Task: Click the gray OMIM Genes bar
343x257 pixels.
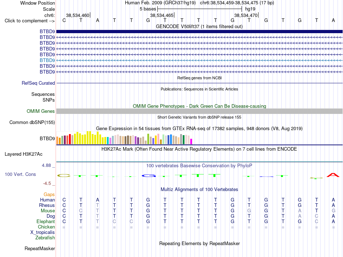Action: 199,111
